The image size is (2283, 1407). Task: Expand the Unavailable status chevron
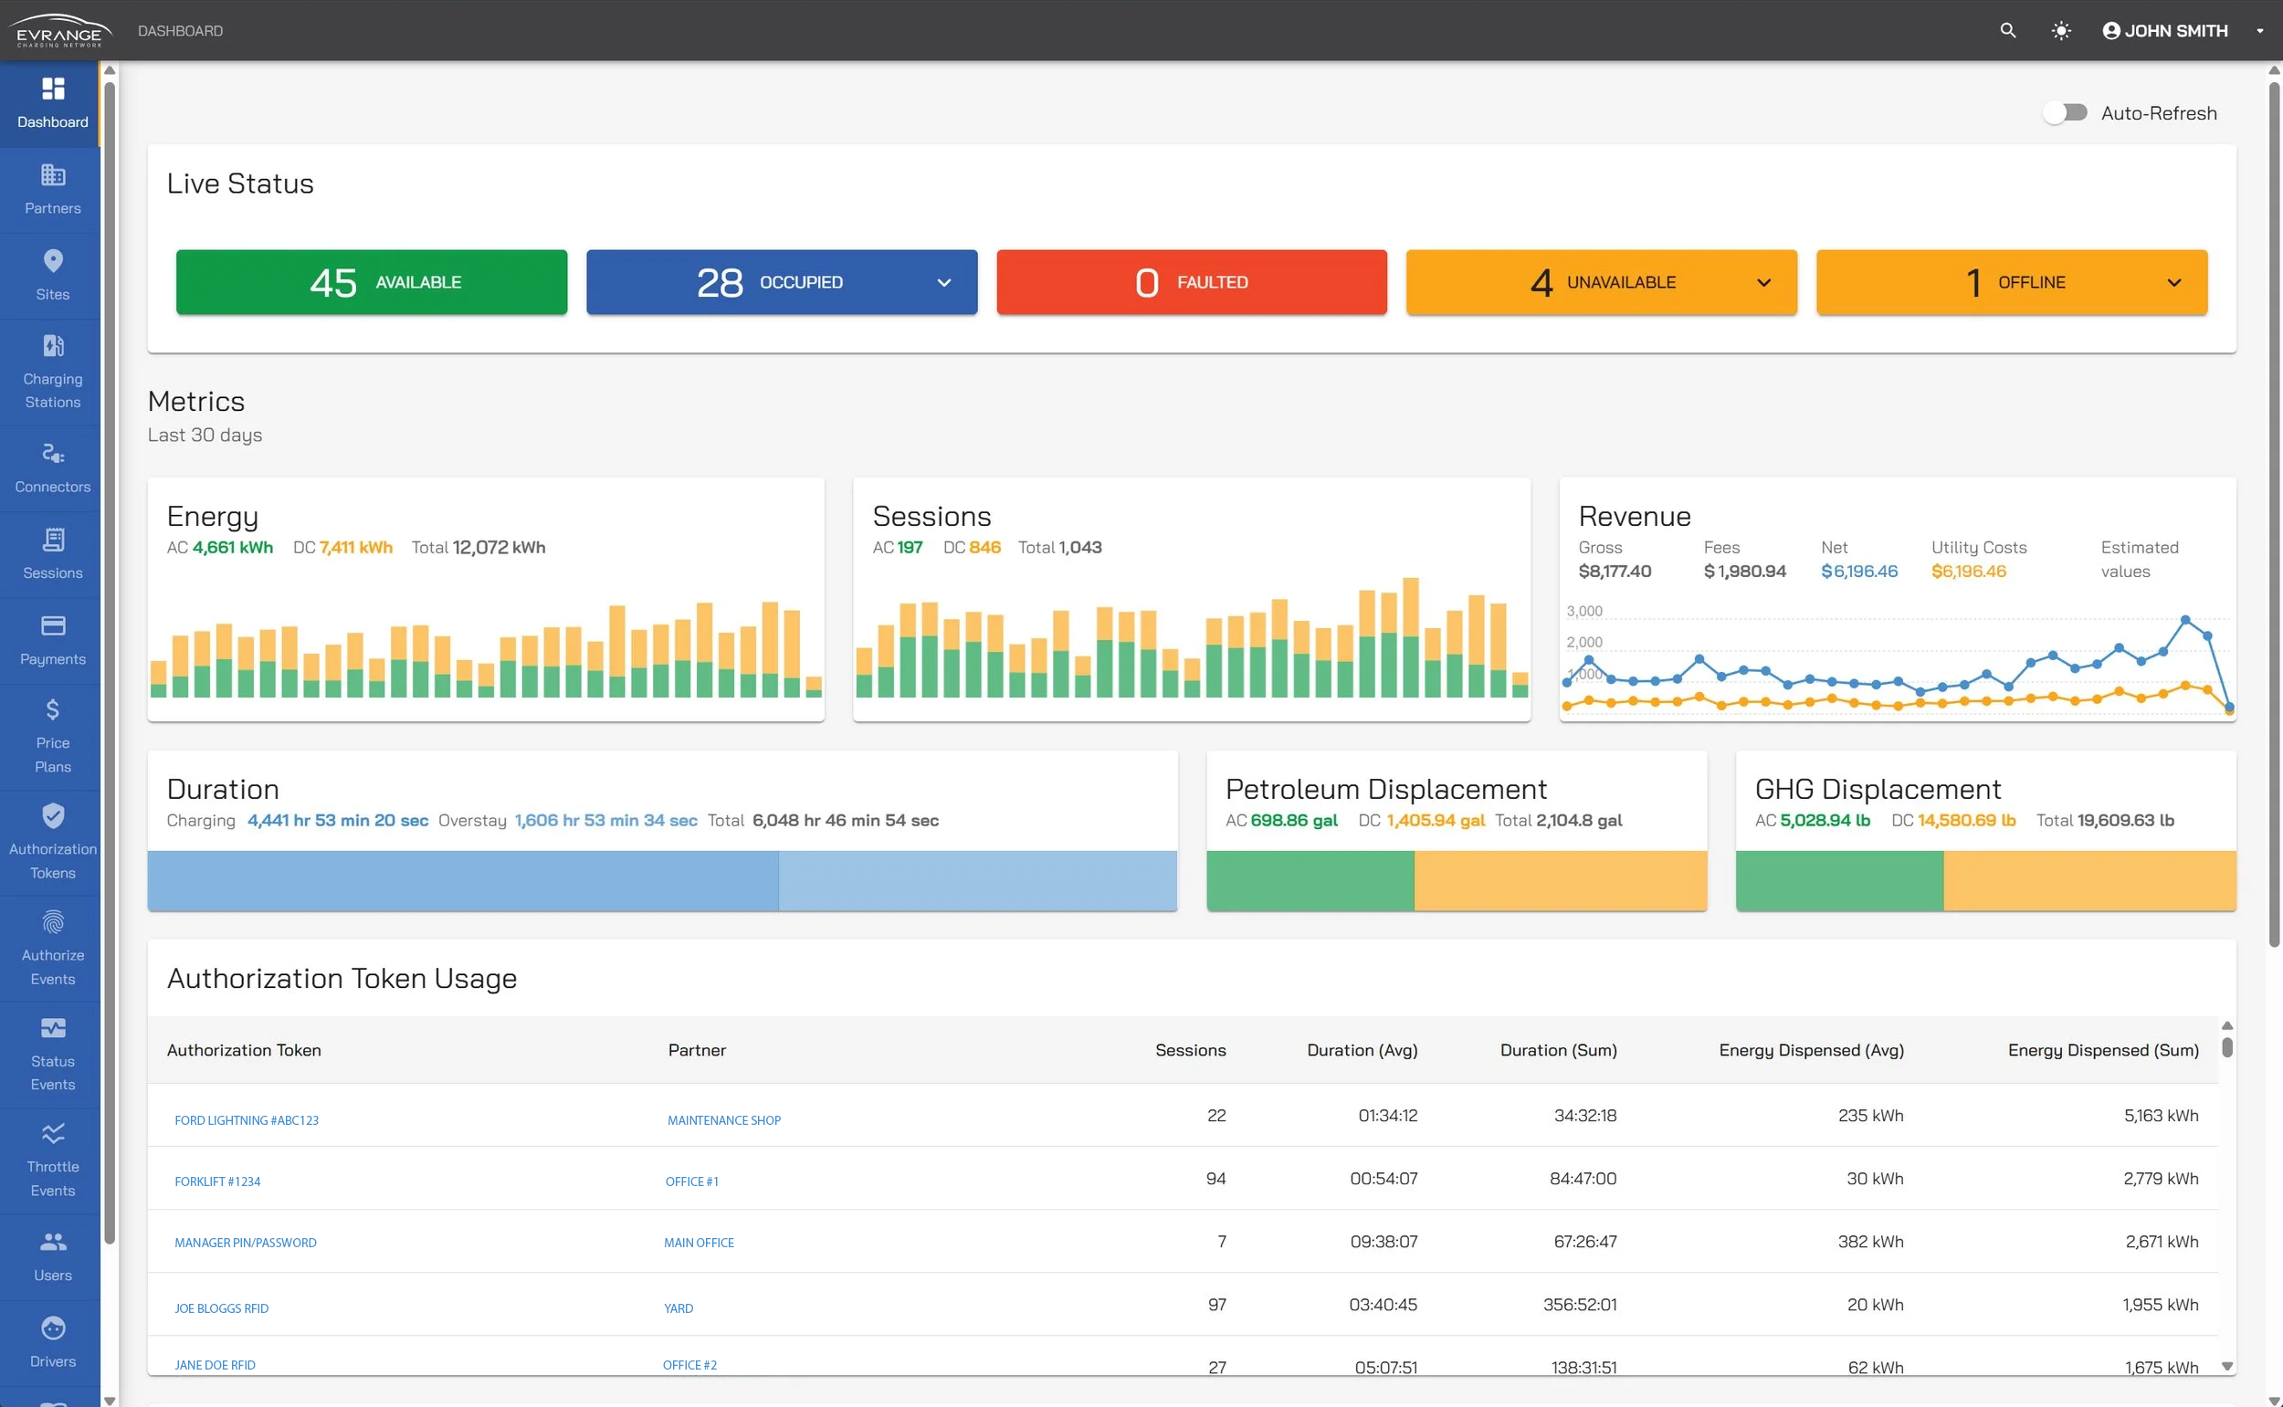click(1762, 283)
